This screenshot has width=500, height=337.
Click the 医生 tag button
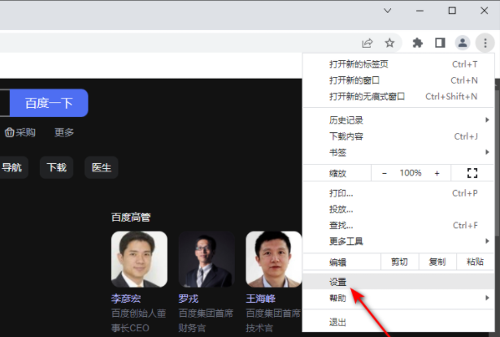[102, 167]
